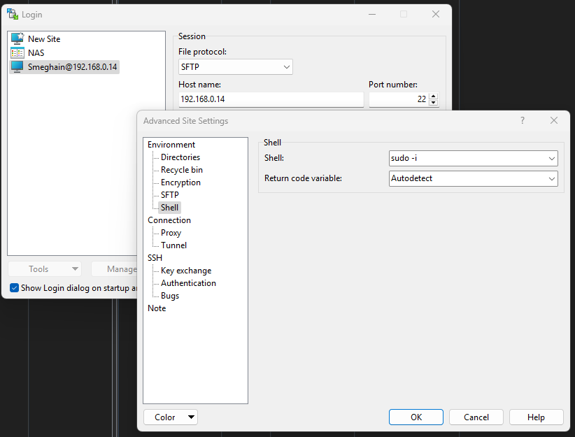The height and width of the screenshot is (437, 575).
Task: Minimize the Login window
Action: click(372, 14)
